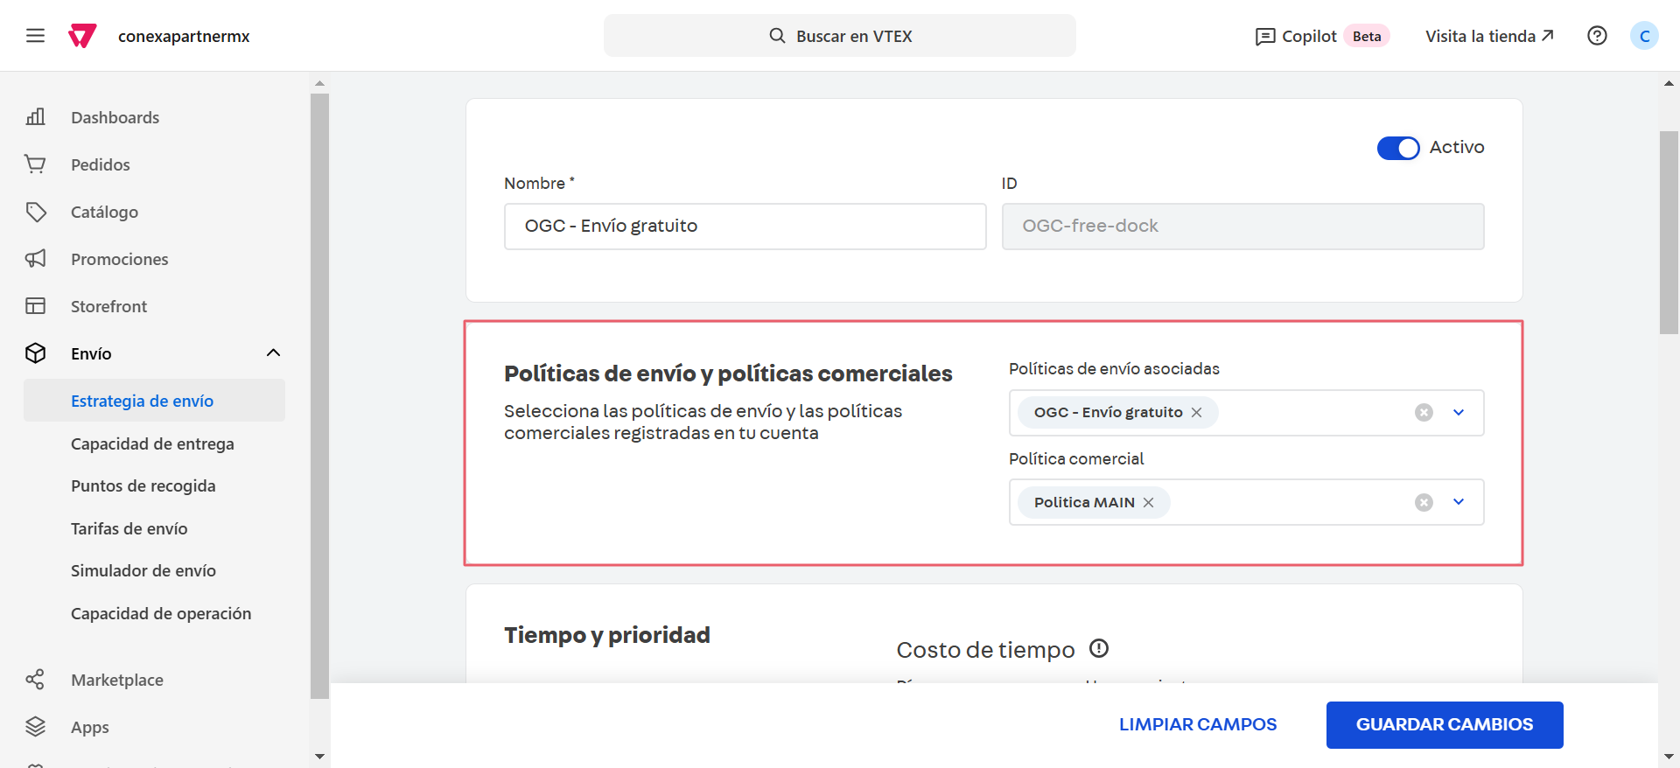Click the VTEX logo icon
The image size is (1680, 768).
click(82, 36)
